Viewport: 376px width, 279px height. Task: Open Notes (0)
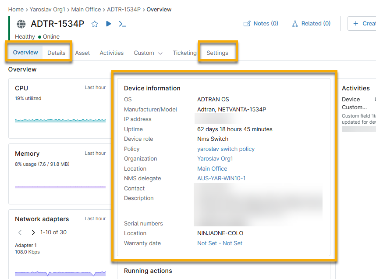pos(261,24)
